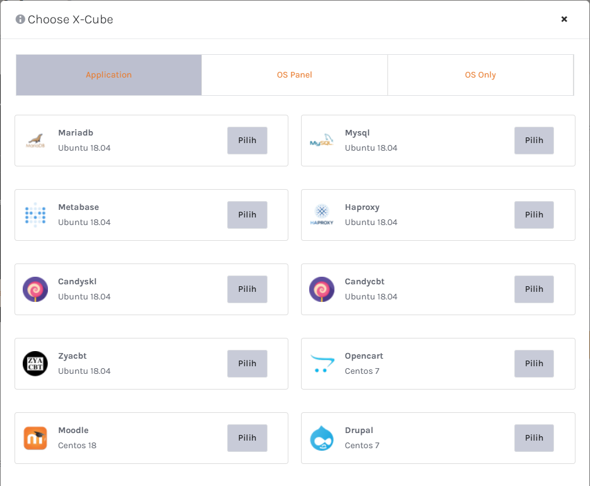The width and height of the screenshot is (590, 486).
Task: Select Pilih next to Candyskl
Action: [x=247, y=289]
